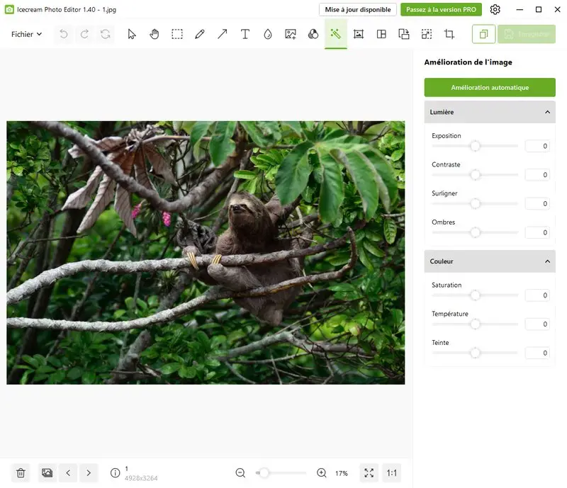
Task: Click the rotate and flip icon
Action: click(404, 34)
